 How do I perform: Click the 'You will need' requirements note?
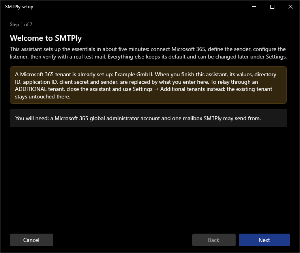tap(148, 118)
